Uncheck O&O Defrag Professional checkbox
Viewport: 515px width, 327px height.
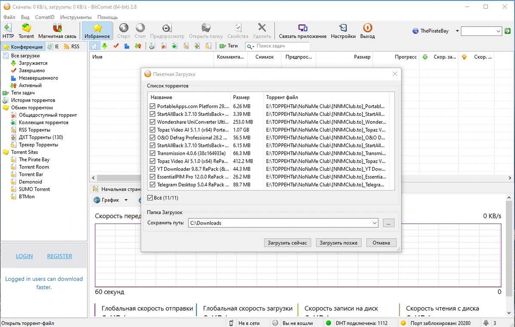tap(153, 138)
